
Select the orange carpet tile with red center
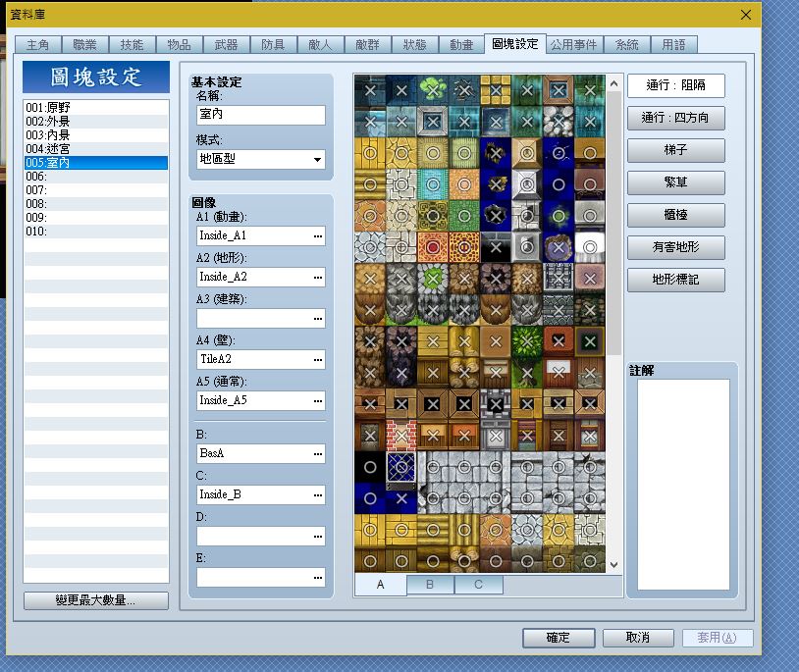point(433,247)
